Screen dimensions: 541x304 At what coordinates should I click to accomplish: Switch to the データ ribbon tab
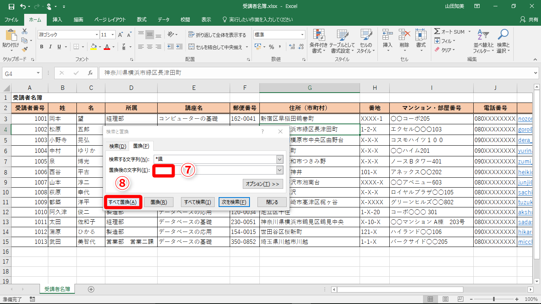[164, 19]
